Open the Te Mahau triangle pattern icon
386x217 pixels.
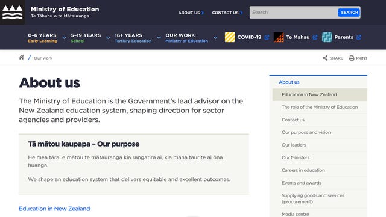tap(279, 37)
